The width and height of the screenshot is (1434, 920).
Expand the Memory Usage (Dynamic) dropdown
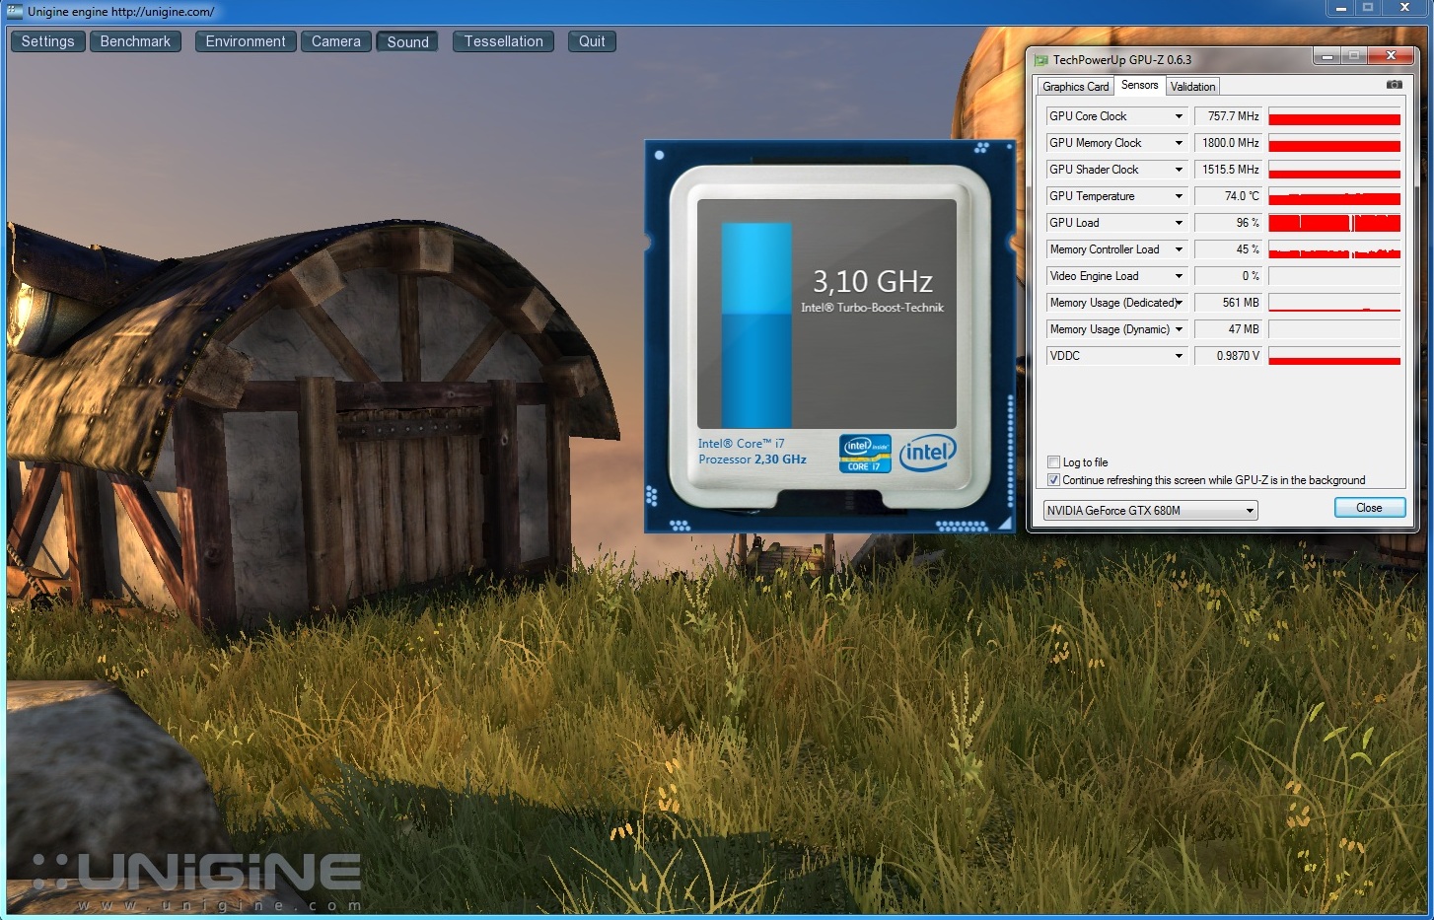(x=1178, y=329)
